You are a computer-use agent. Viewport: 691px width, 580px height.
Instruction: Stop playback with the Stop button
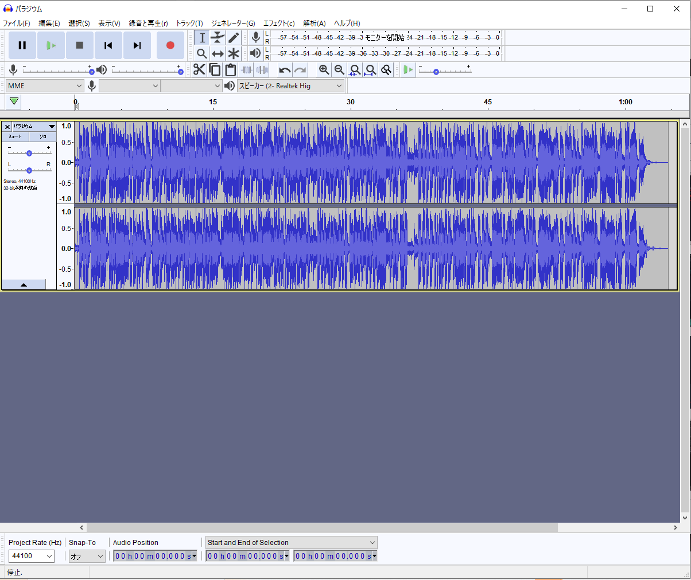[x=80, y=45]
